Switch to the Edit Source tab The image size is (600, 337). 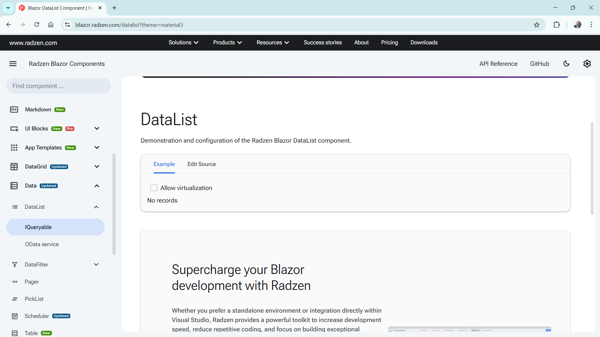tap(202, 164)
